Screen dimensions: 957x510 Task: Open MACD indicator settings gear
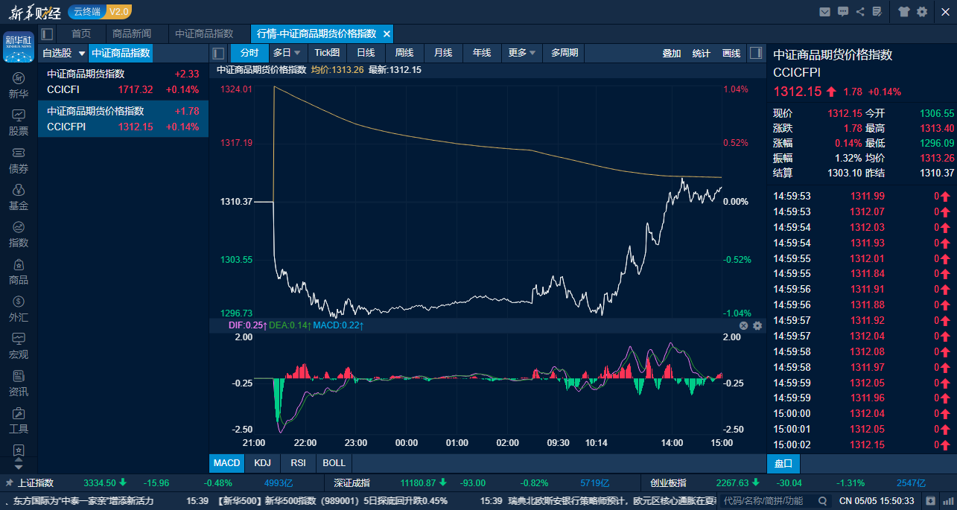coord(757,325)
